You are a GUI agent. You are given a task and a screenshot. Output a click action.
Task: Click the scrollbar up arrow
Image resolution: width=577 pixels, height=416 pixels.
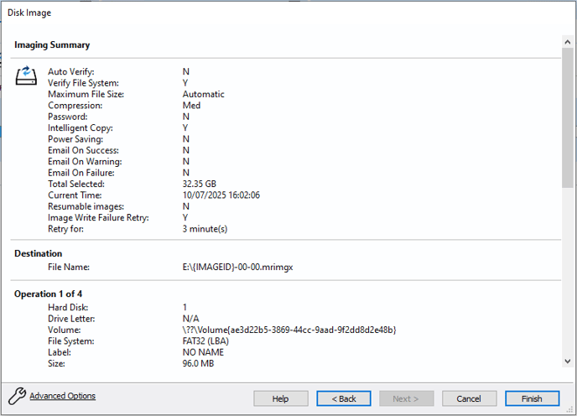[568, 42]
